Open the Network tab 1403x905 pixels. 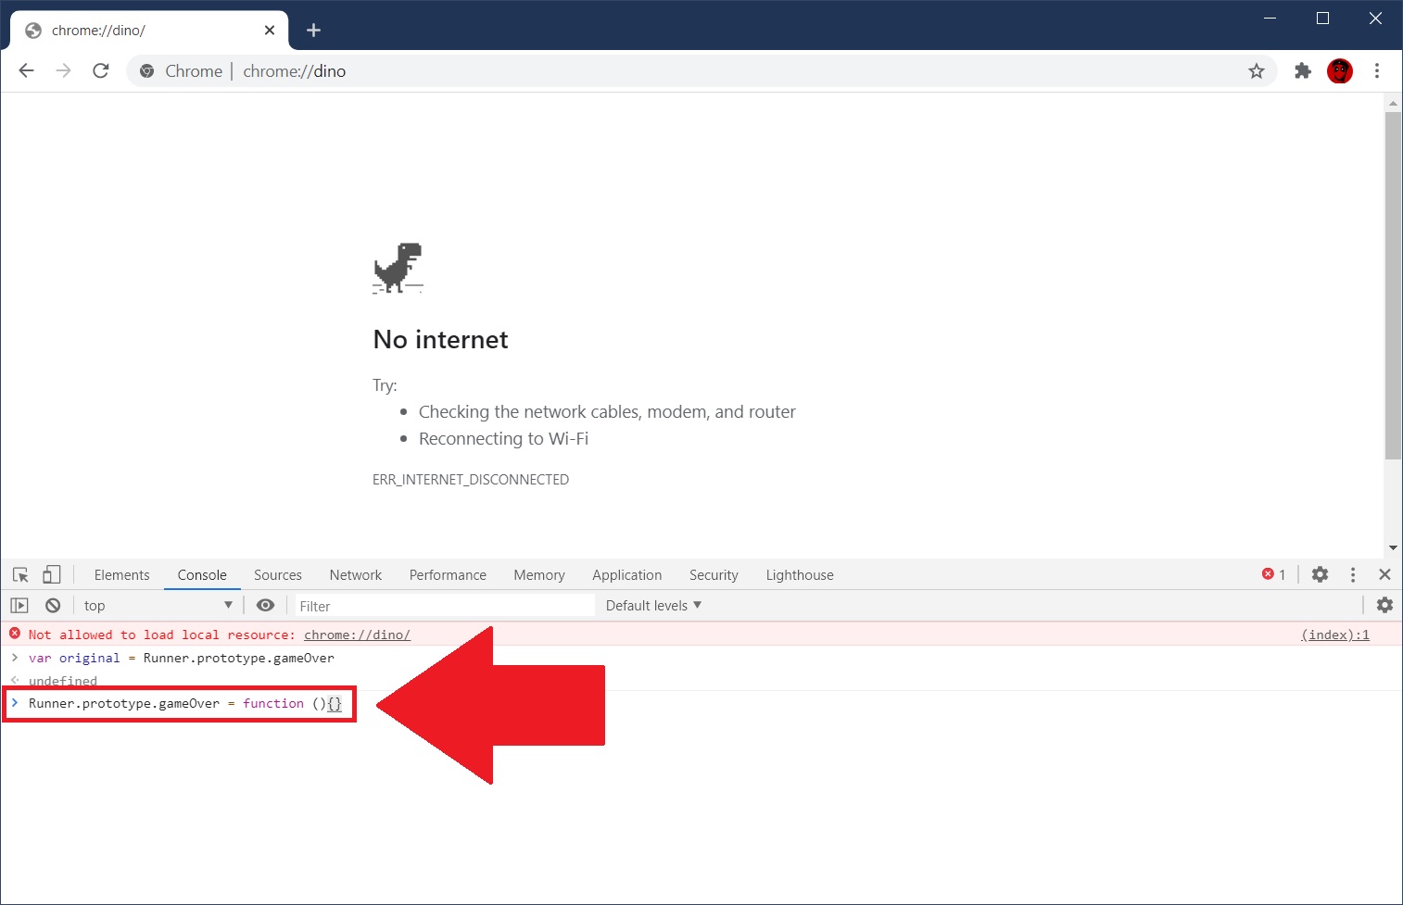coord(356,575)
